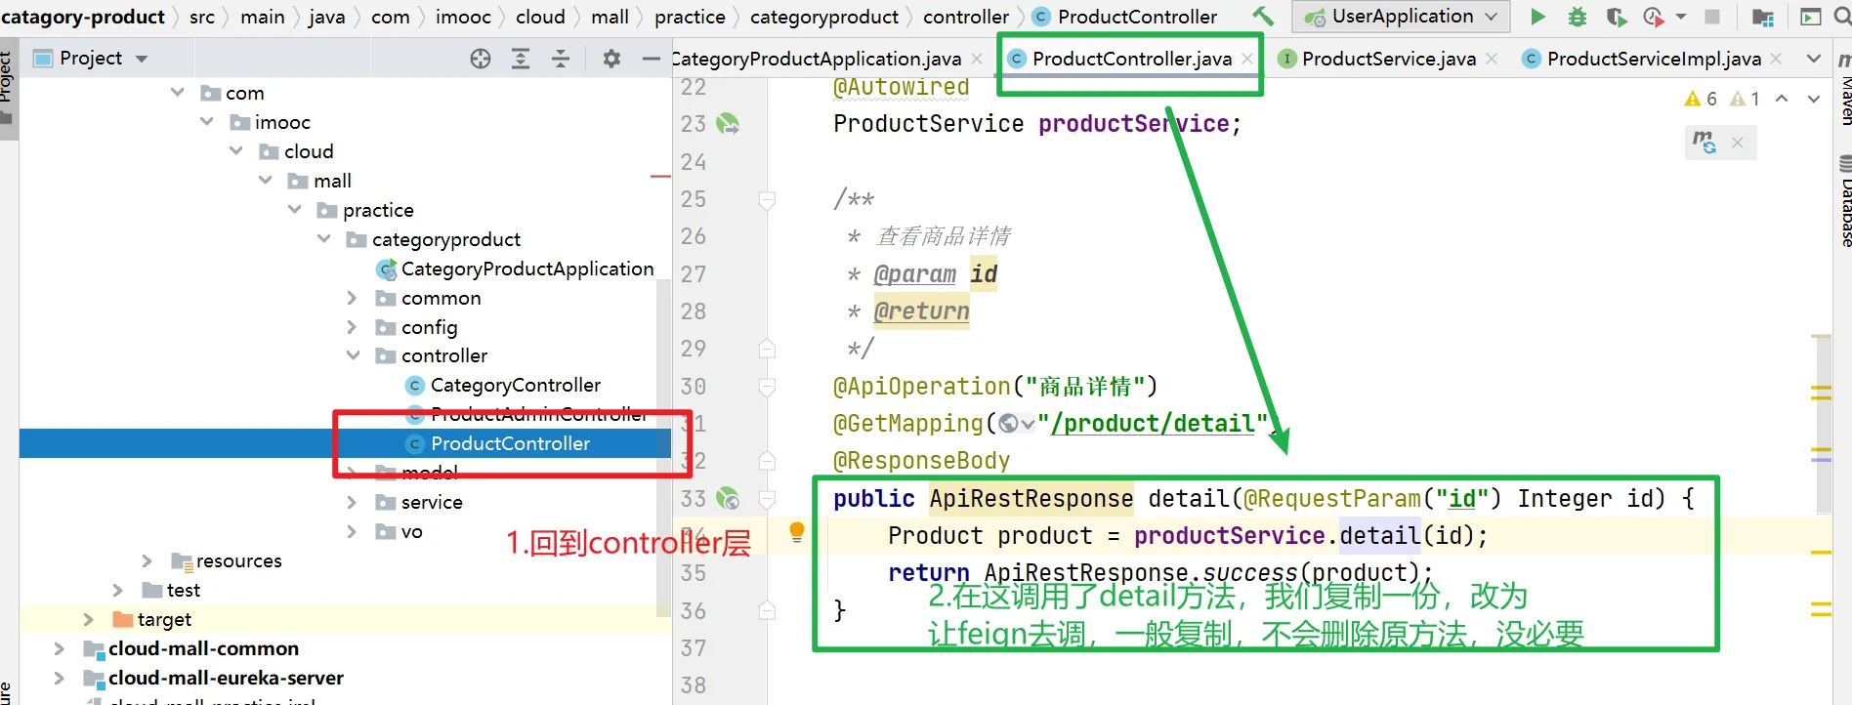Click the Stop square icon
Screen dimensions: 1852x705
1712,17
